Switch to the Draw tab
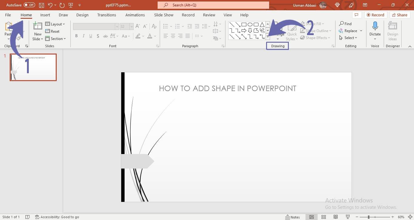Image resolution: width=414 pixels, height=220 pixels. (x=63, y=15)
